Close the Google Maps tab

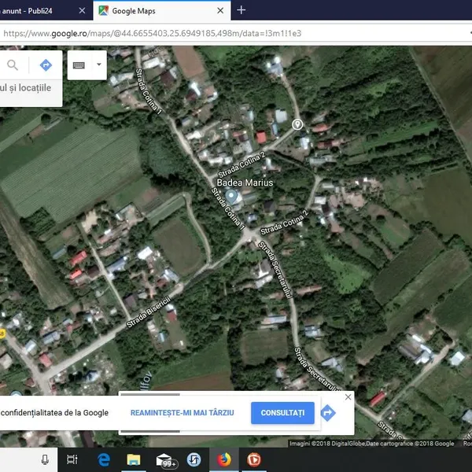220,10
